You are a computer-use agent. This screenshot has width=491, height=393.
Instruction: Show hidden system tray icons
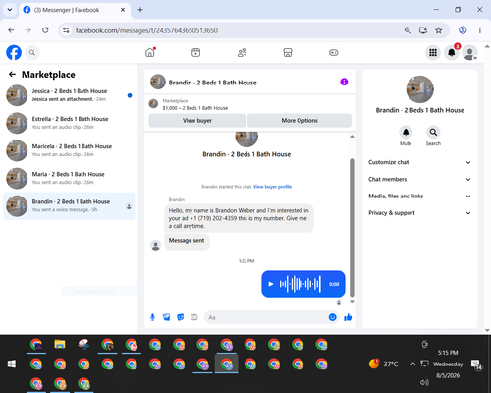[x=412, y=364]
